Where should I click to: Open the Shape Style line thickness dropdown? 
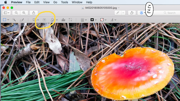(x=84, y=20)
